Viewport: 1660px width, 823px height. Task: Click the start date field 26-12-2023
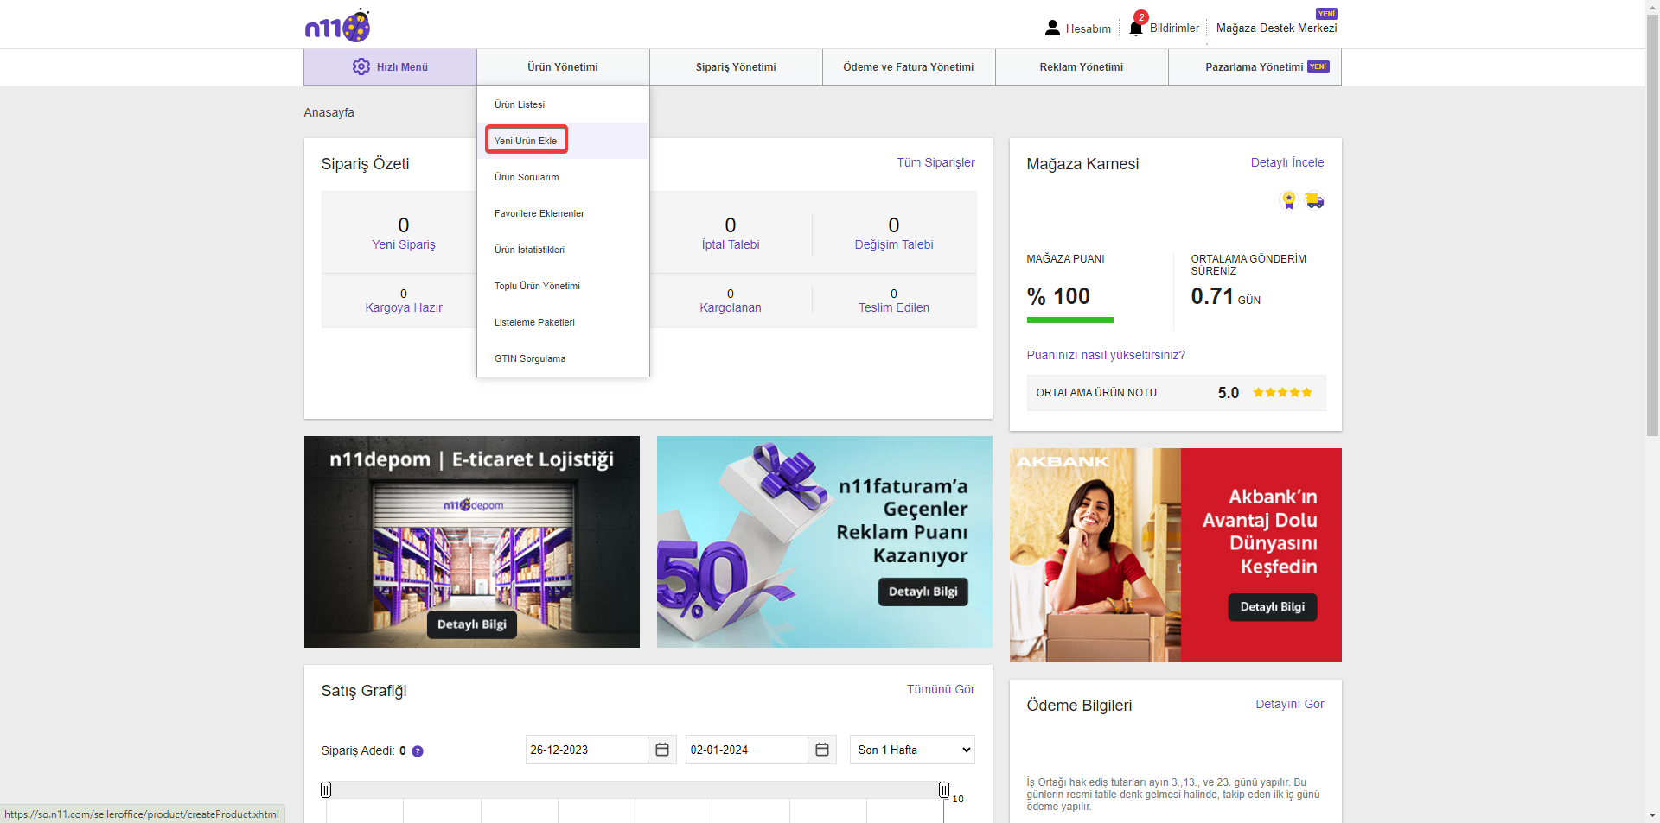click(x=587, y=750)
